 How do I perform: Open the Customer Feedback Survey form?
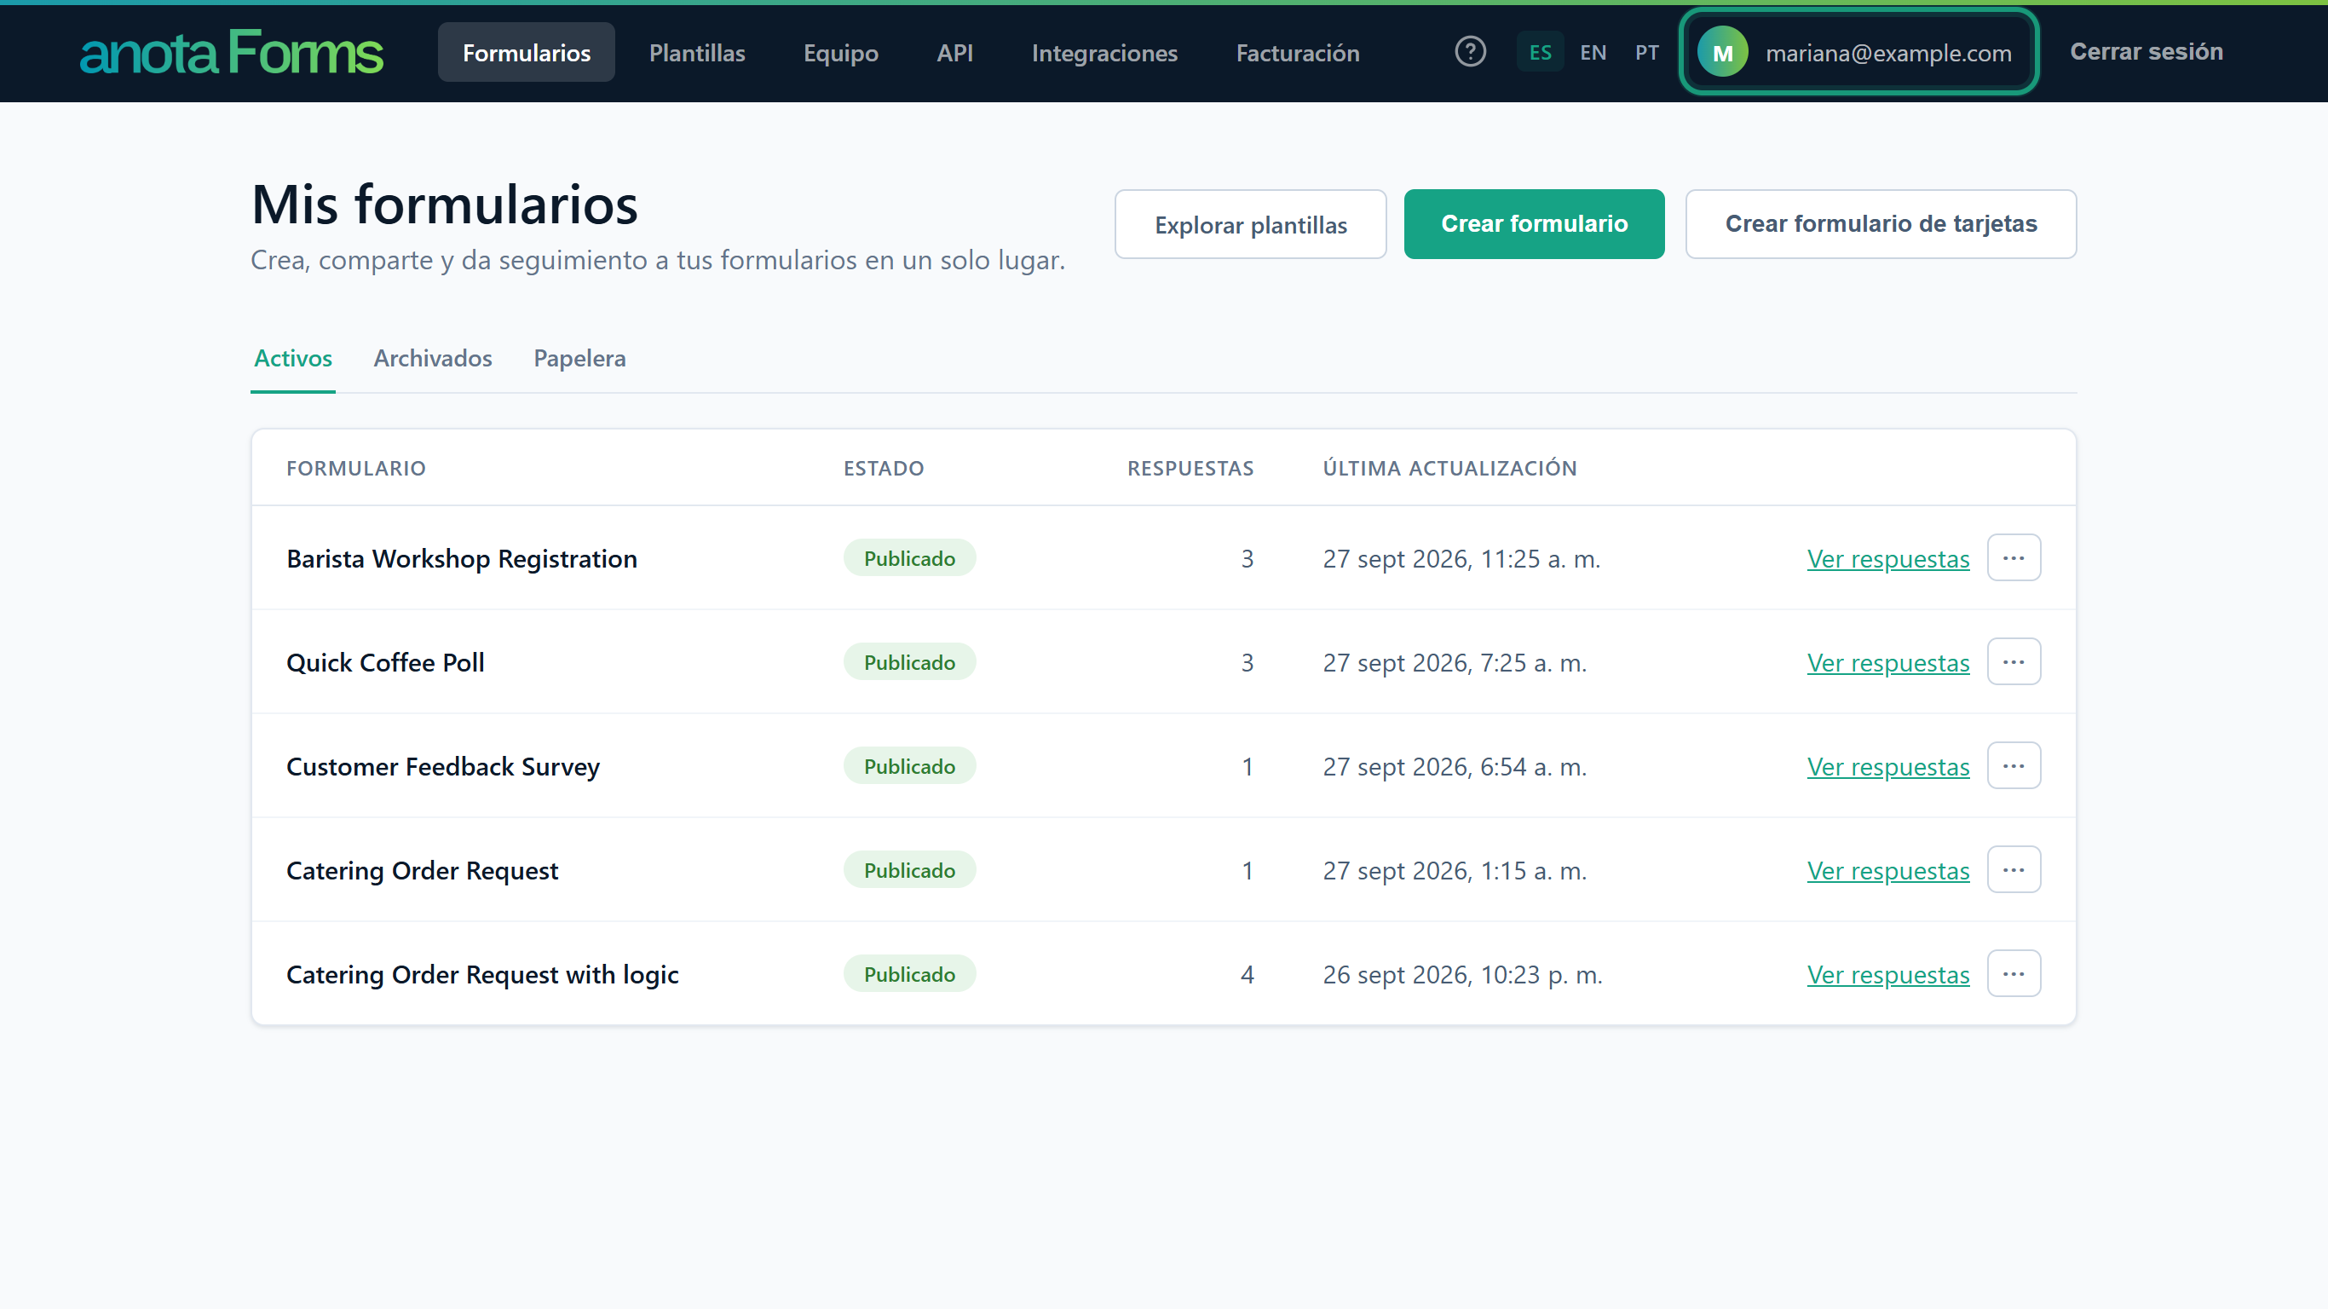click(443, 767)
